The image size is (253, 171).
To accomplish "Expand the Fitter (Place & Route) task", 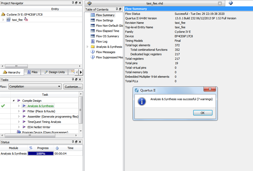I will coord(19,111).
